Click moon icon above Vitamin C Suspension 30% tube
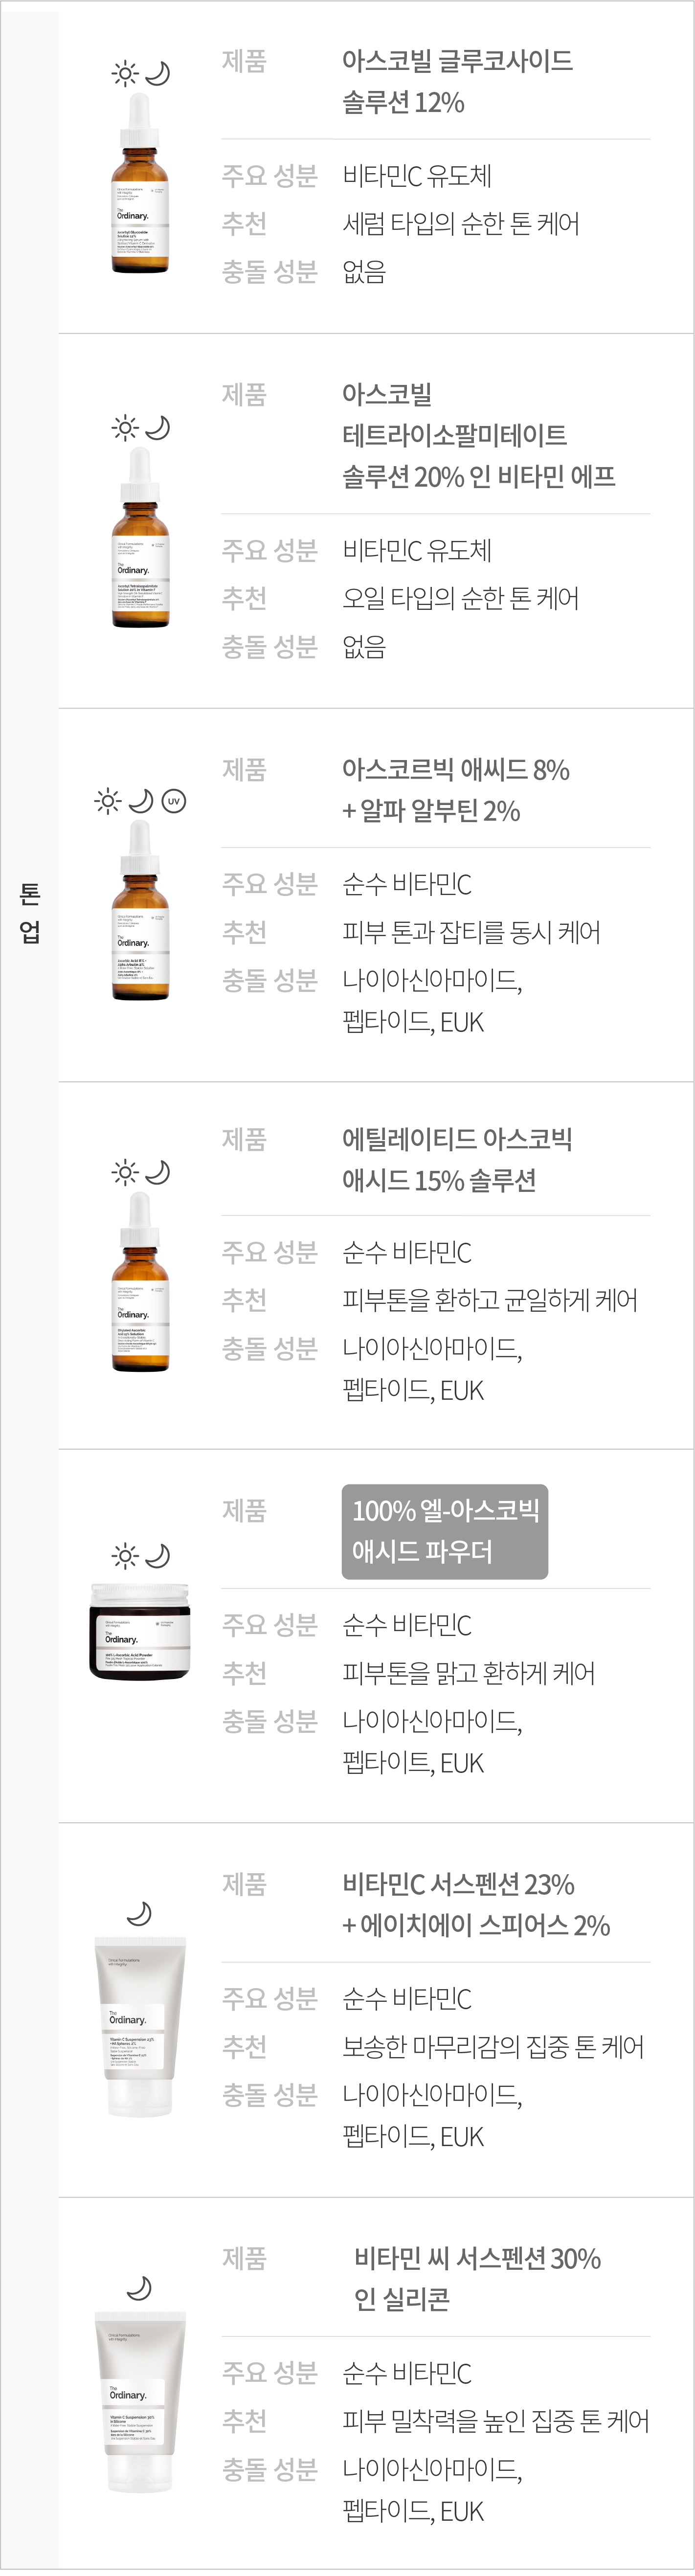 click(139, 2288)
